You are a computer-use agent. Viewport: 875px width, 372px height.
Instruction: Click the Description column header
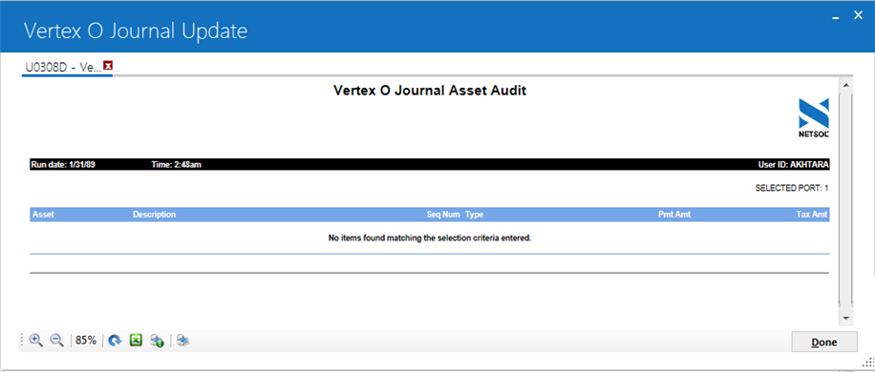(154, 215)
